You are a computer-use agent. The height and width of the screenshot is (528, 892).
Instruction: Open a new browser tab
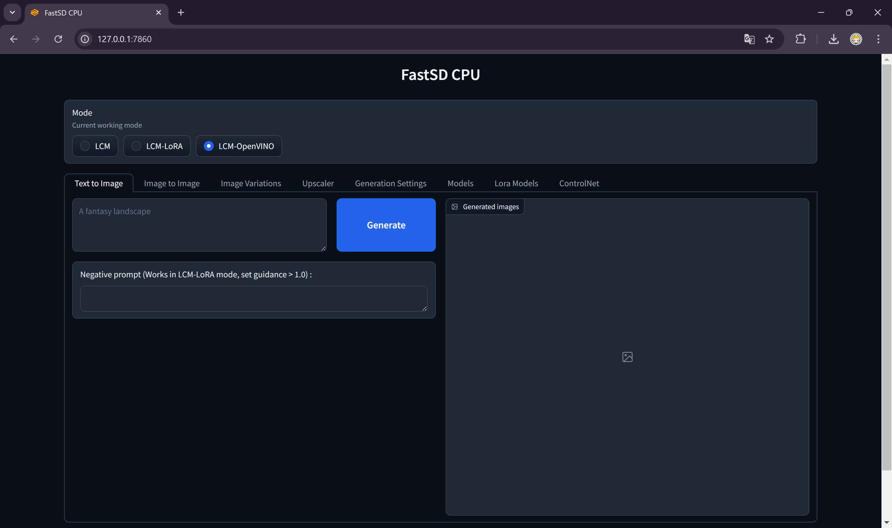click(x=181, y=12)
